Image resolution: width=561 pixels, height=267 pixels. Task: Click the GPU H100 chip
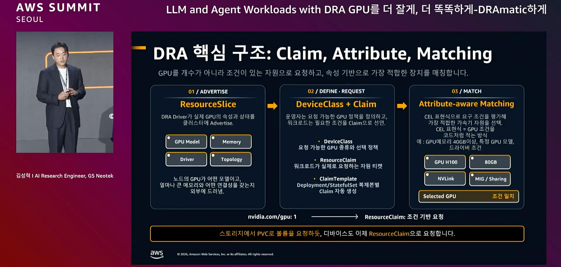[x=445, y=162]
